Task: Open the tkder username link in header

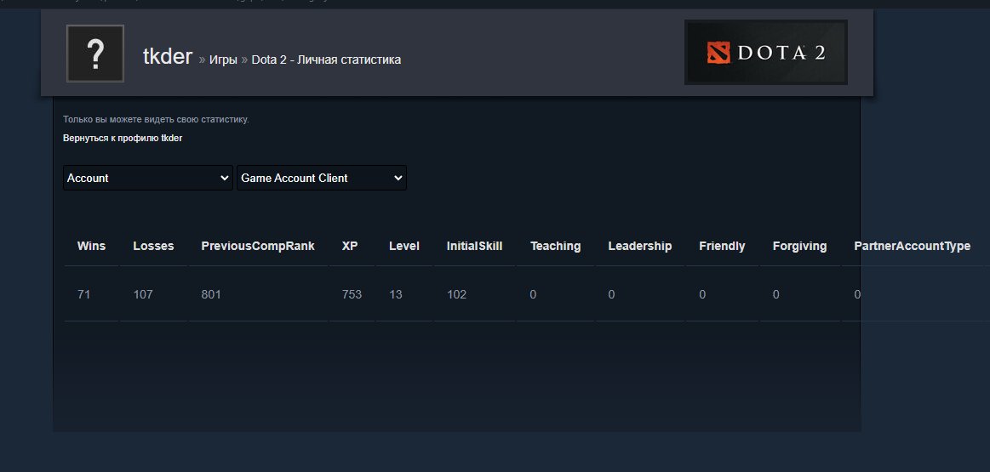Action: 168,58
